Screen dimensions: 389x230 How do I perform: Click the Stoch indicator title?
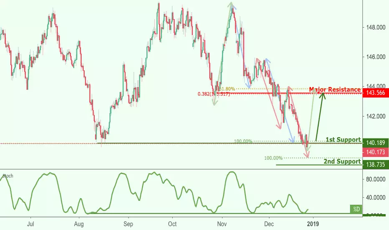pos(8,176)
